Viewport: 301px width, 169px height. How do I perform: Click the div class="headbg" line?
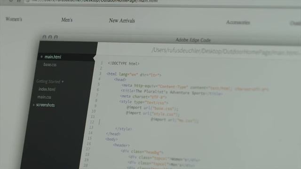point(142,152)
